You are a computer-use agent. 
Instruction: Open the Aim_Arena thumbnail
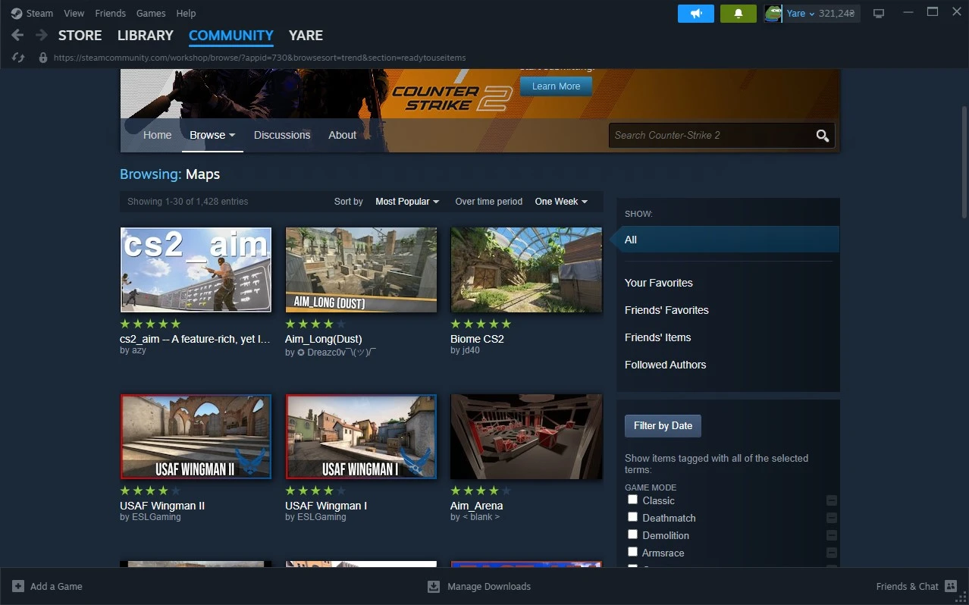(x=526, y=437)
